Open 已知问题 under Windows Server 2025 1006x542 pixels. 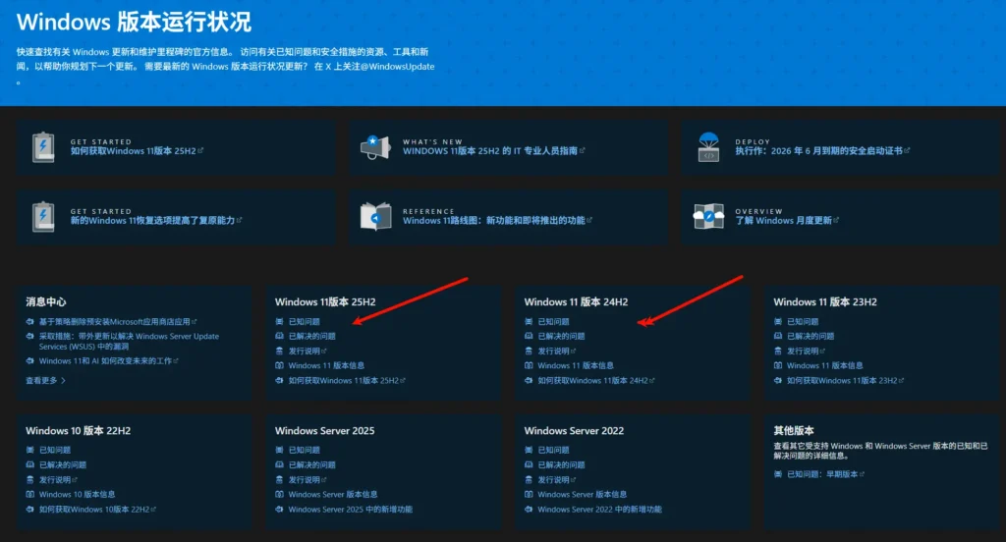[x=305, y=451]
